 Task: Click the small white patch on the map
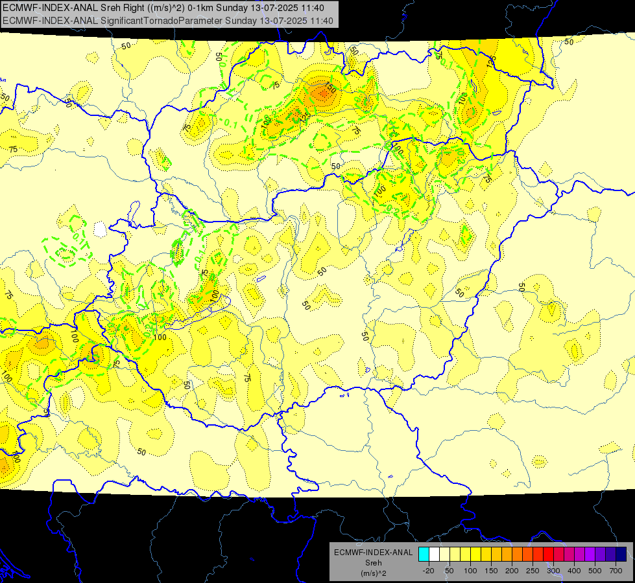click(100, 230)
